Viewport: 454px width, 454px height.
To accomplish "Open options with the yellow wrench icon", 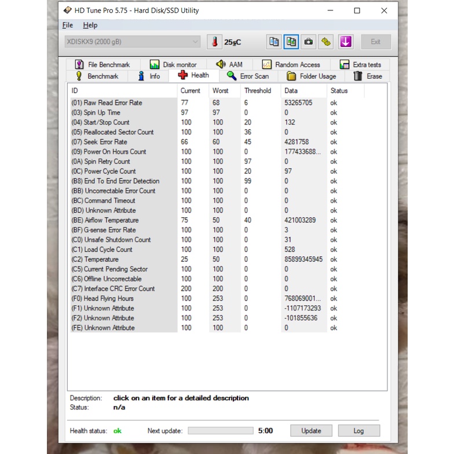I will pos(326,42).
